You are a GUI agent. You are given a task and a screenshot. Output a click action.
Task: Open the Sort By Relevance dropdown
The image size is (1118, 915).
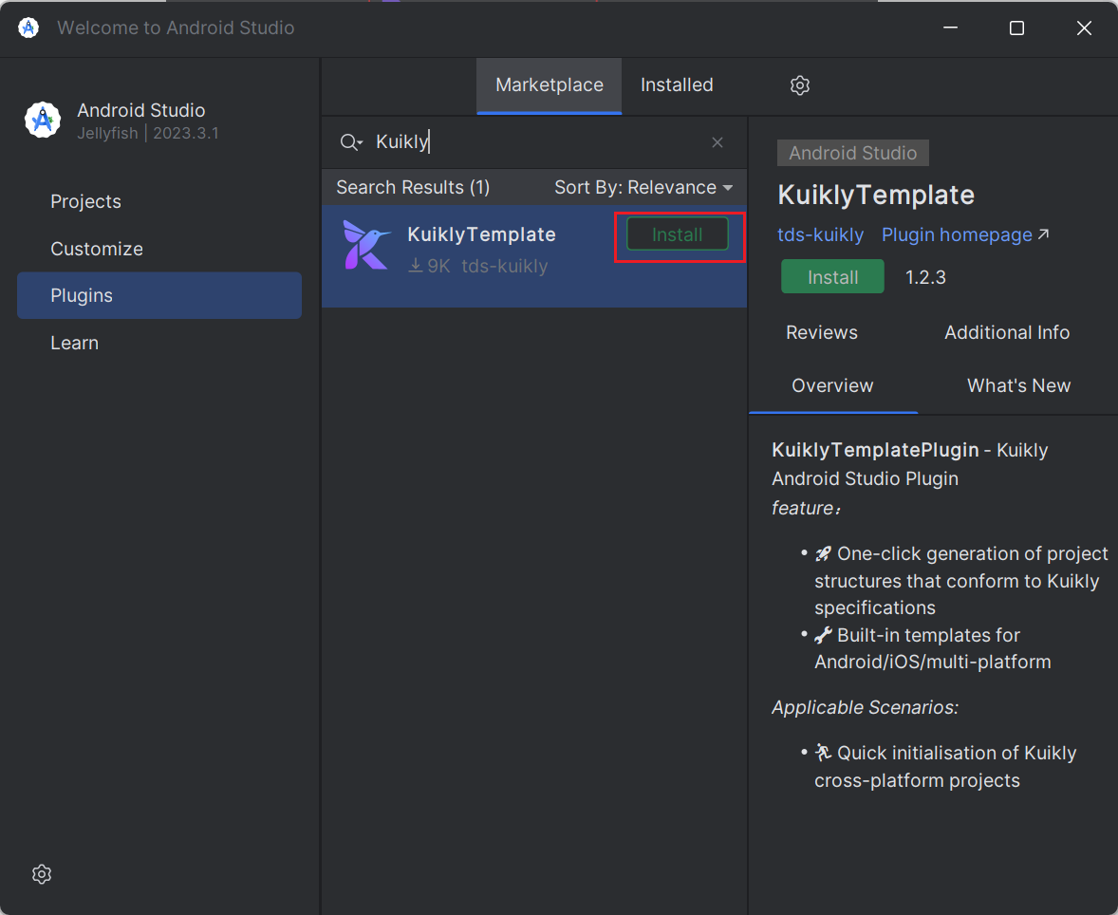click(643, 188)
